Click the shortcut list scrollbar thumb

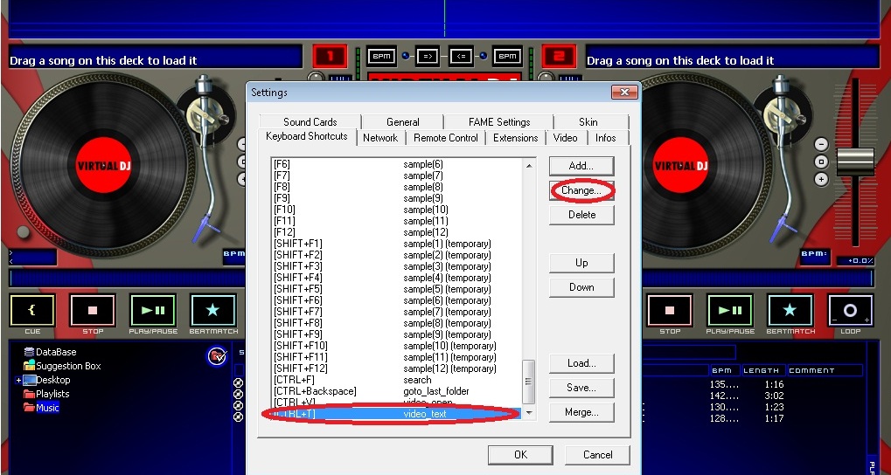[528, 382]
